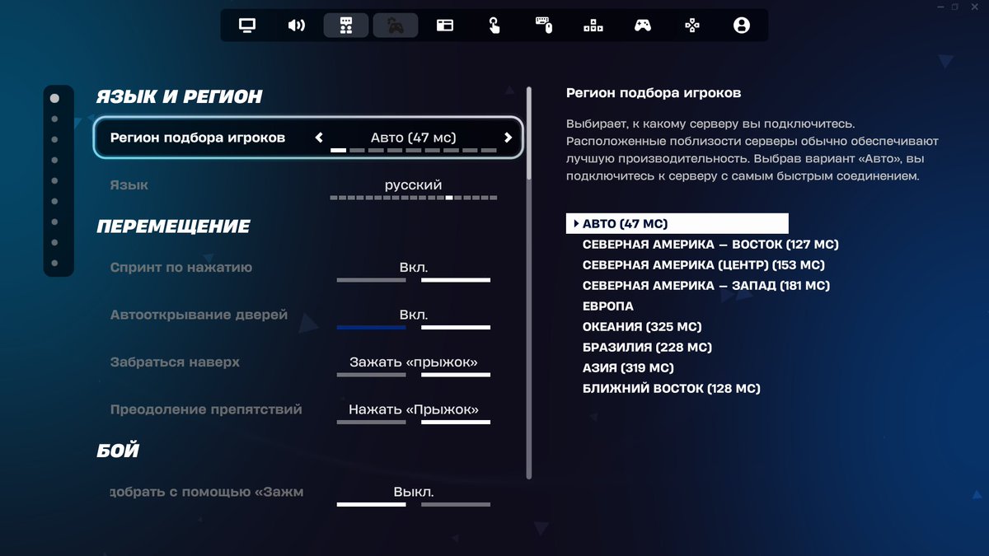Select БЛИЖНИЙ ВОСТОК (128 МС) region entry

[x=671, y=389]
